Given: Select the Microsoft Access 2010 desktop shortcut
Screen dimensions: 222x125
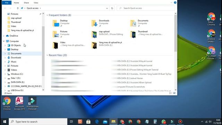Looking at the screenshot, I should pyautogui.click(x=19, y=103).
